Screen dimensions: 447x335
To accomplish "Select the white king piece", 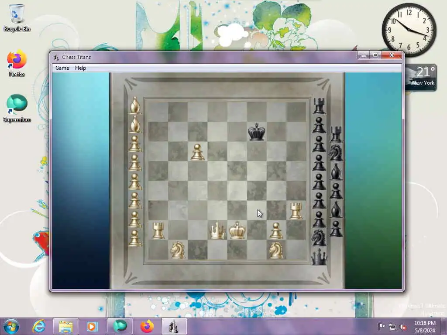I will (x=237, y=230).
